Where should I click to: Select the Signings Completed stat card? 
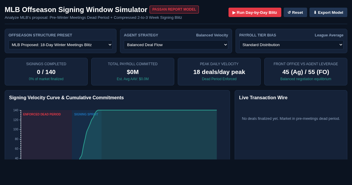click(46, 72)
